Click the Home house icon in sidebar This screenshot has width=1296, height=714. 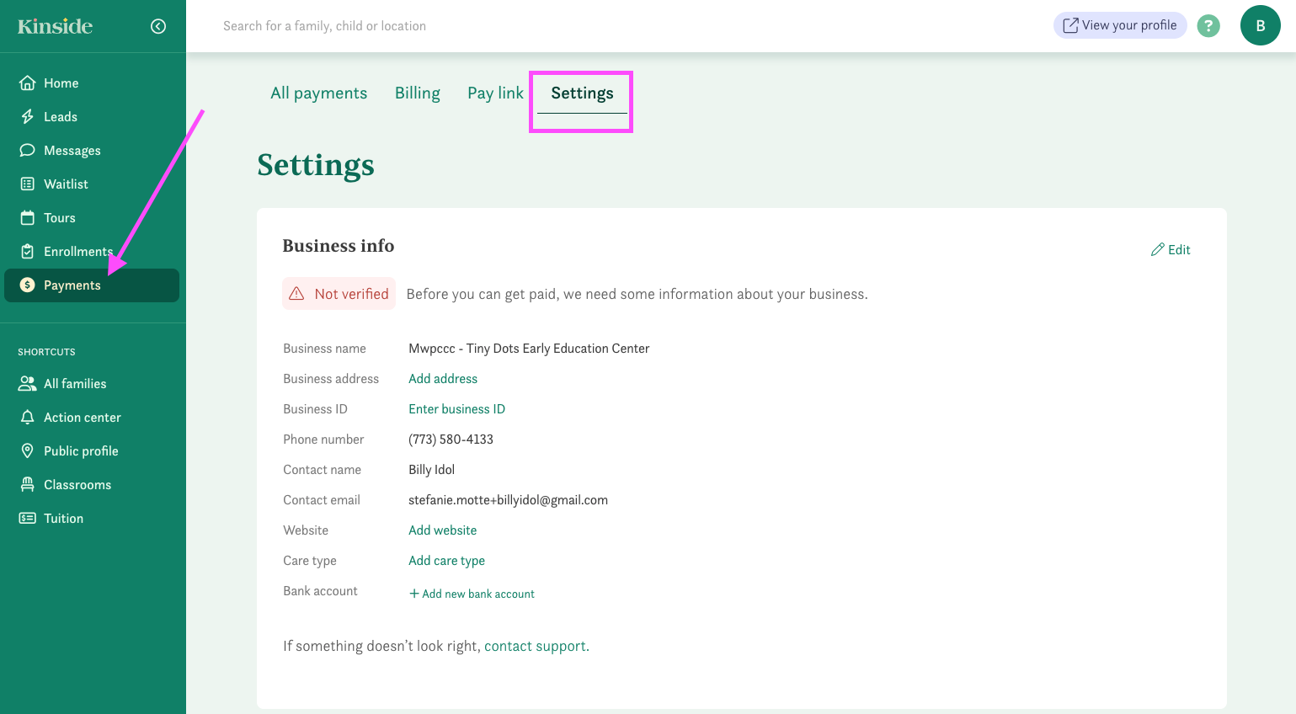point(28,83)
